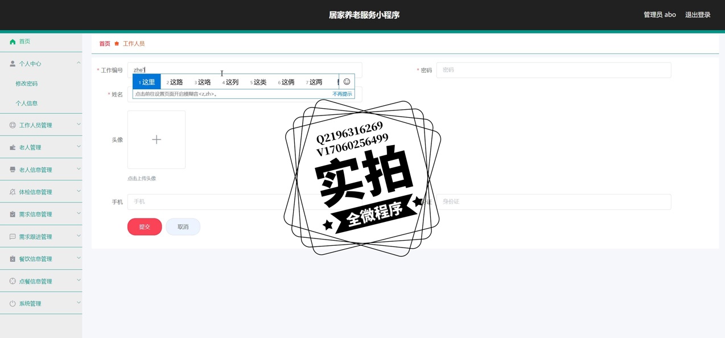Open the emoji panel in IME bar
The width and height of the screenshot is (725, 338).
[347, 82]
